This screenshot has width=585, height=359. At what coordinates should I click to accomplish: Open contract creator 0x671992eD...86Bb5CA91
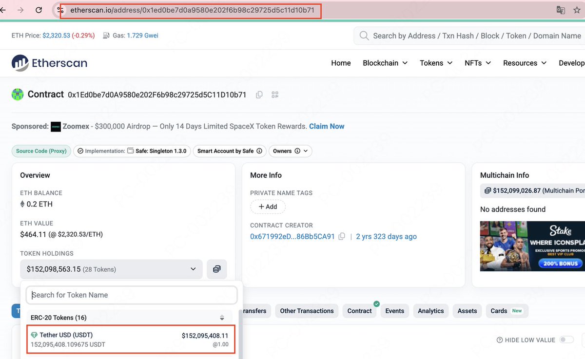pos(292,236)
